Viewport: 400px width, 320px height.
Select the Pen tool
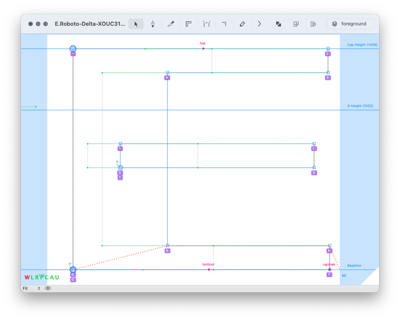click(153, 24)
